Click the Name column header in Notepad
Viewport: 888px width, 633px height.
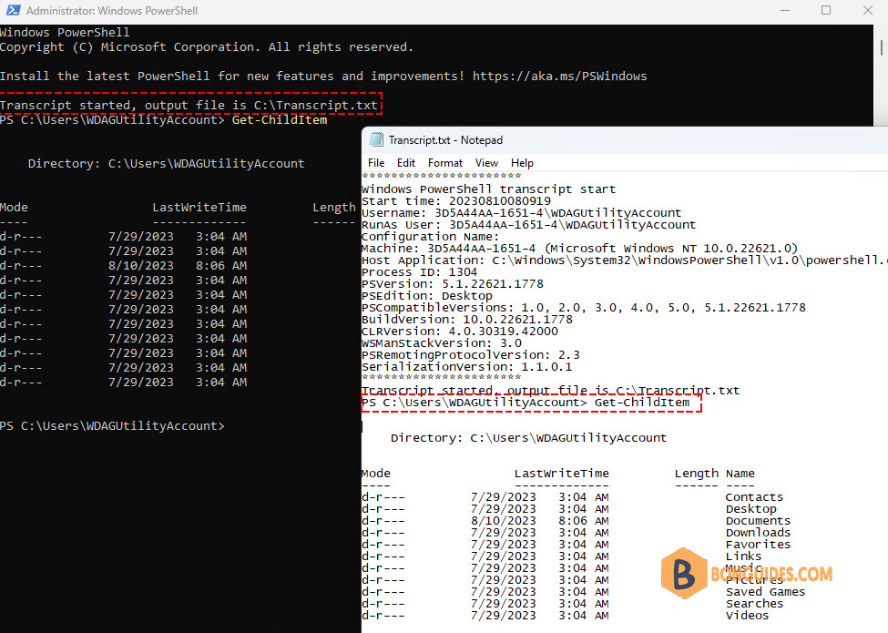[x=740, y=474]
